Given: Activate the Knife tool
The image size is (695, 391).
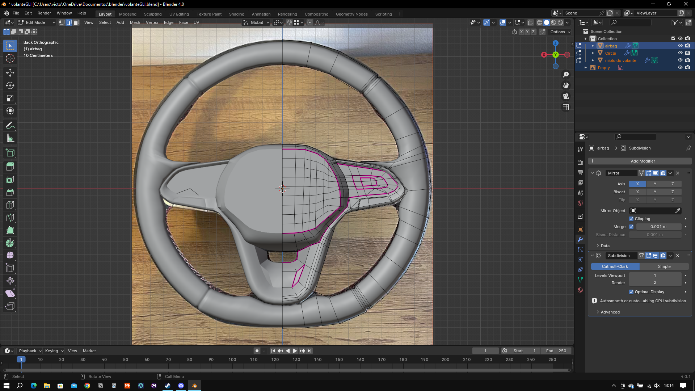Looking at the screenshot, I should point(10,218).
